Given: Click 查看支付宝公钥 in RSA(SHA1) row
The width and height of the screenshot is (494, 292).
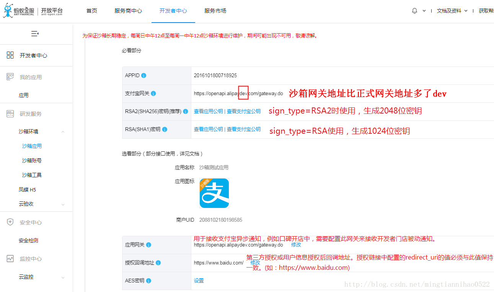Looking at the screenshot, I should click(x=244, y=129).
